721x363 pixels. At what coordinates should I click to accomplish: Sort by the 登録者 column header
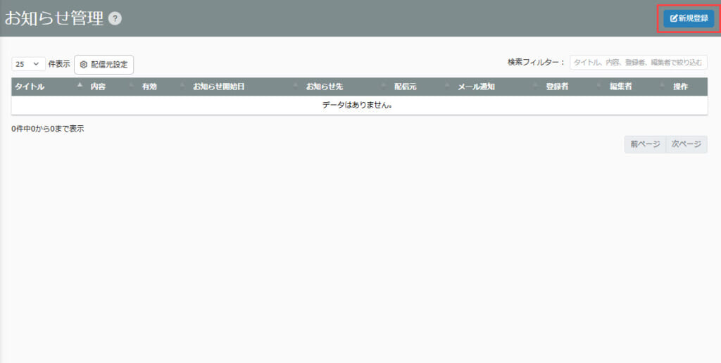[x=557, y=87]
